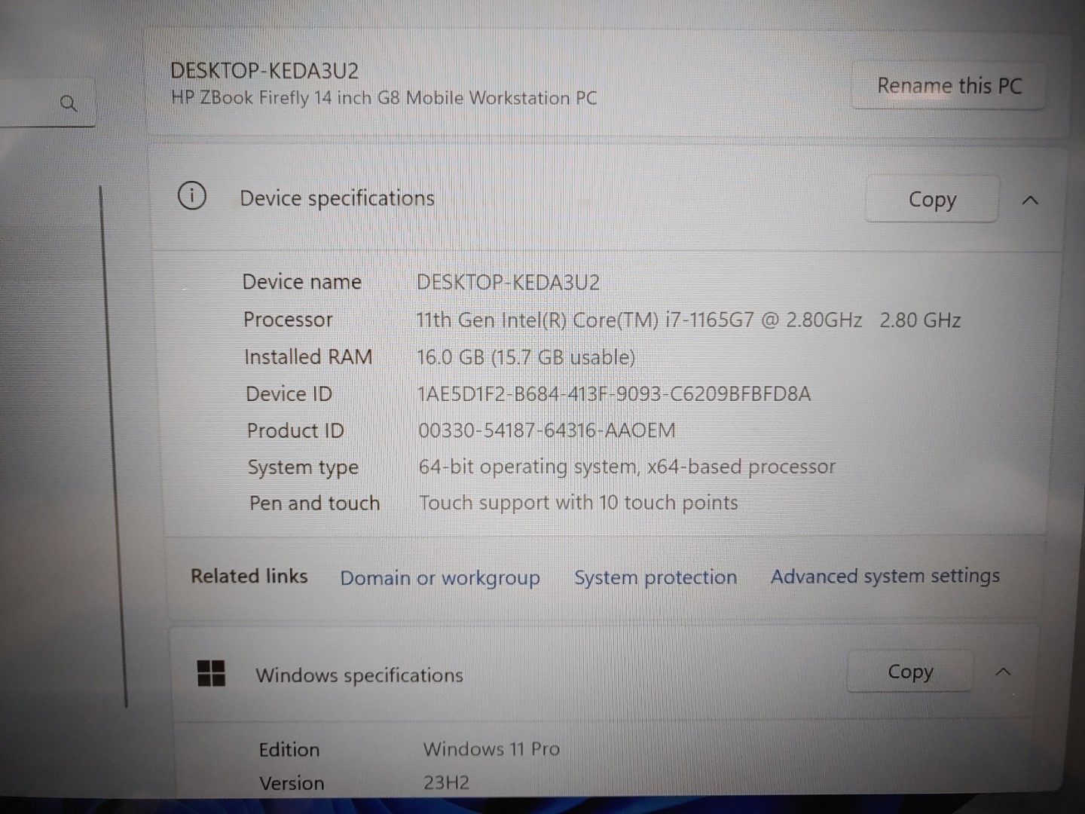Copy the Windows specifications
1085x814 pixels.
(910, 672)
